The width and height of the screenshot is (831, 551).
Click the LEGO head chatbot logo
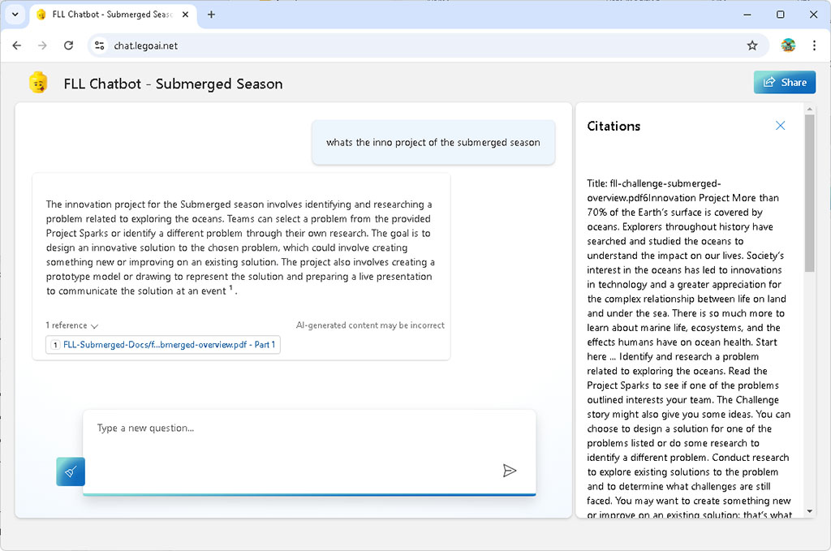[38, 83]
